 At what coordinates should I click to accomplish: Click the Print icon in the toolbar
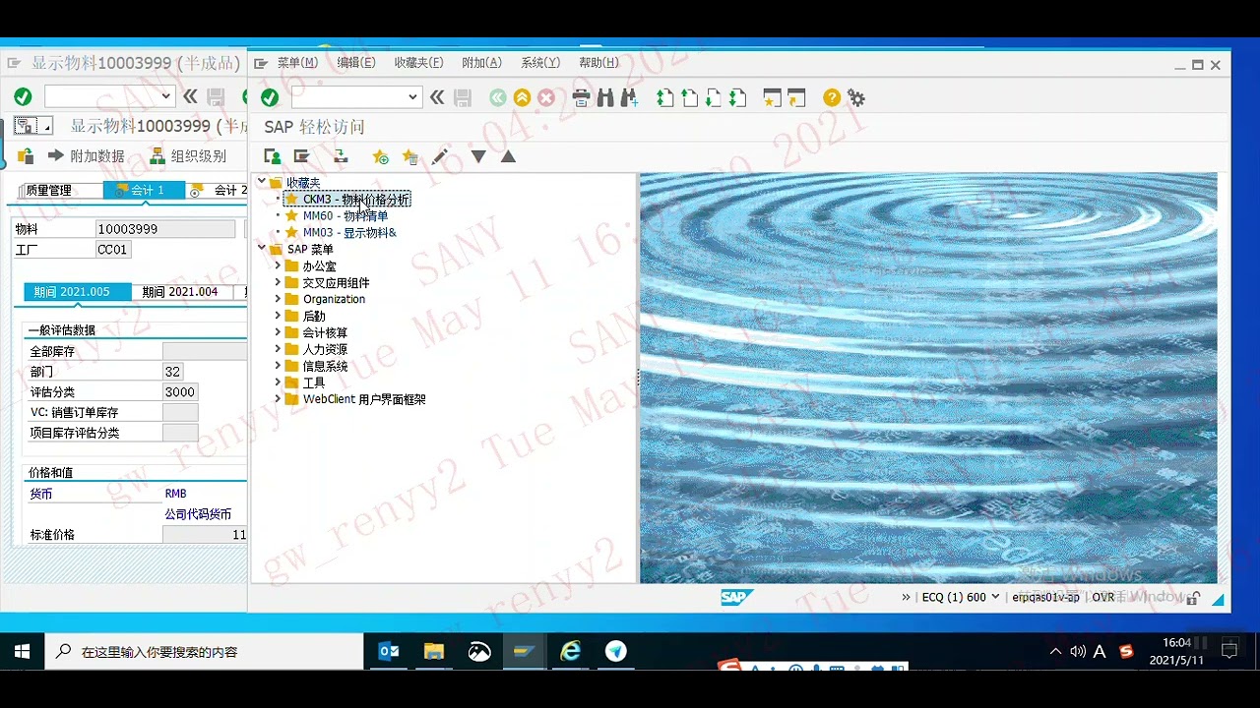pos(581,97)
